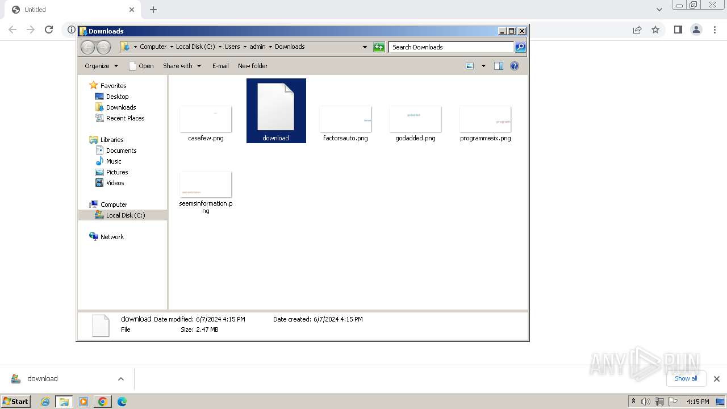
Task: Open the Pictures library
Action: [117, 172]
